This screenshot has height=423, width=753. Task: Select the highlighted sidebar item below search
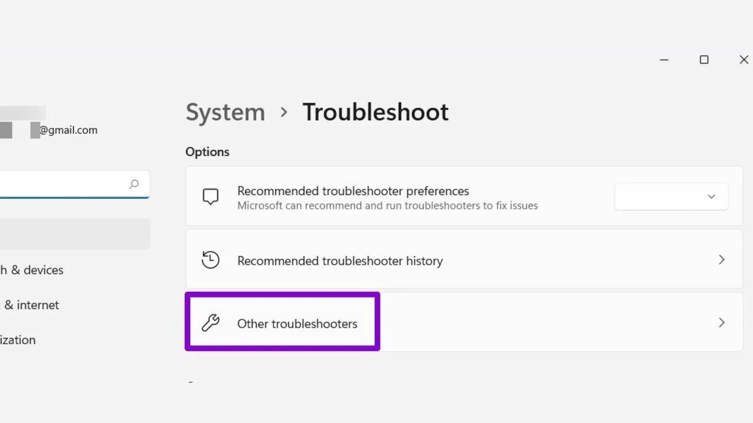click(74, 234)
